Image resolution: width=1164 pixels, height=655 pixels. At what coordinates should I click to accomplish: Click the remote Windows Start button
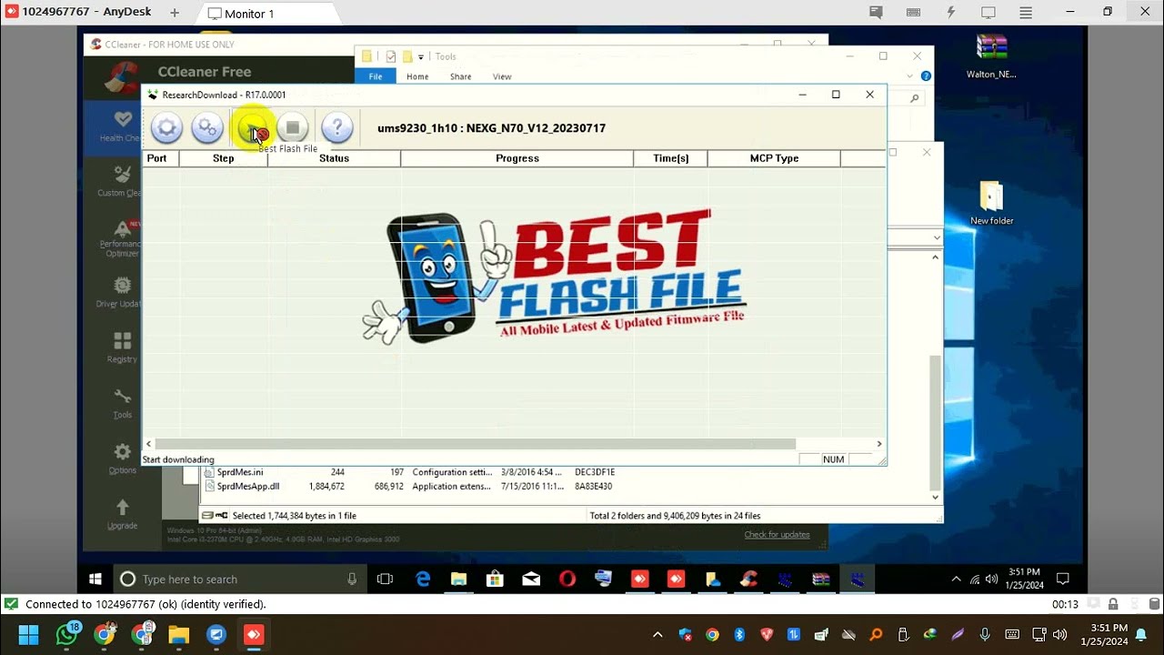tap(95, 579)
